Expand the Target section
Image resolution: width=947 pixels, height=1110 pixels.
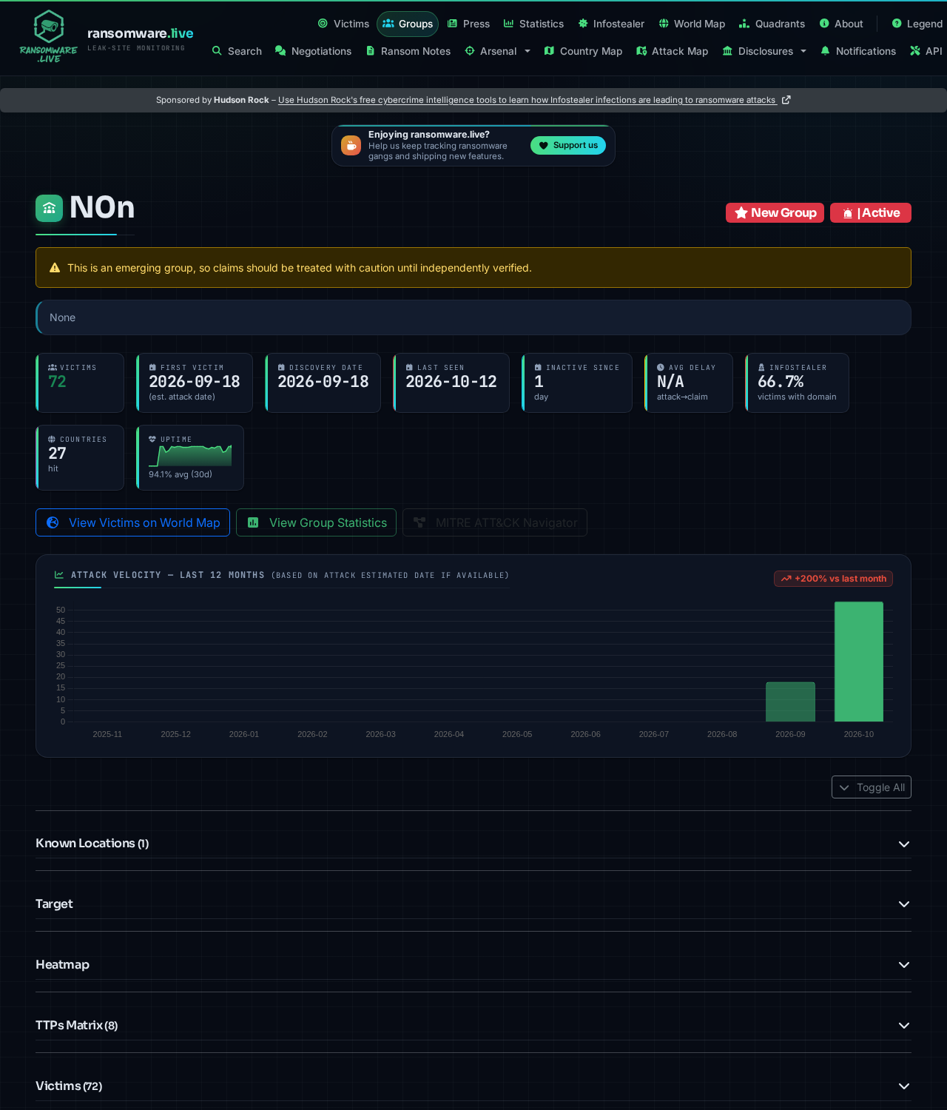(473, 904)
